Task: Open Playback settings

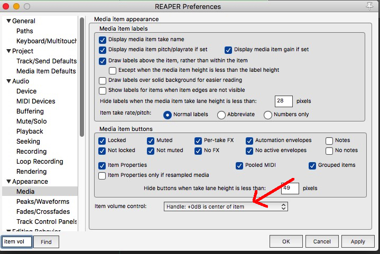Action: tap(30, 131)
